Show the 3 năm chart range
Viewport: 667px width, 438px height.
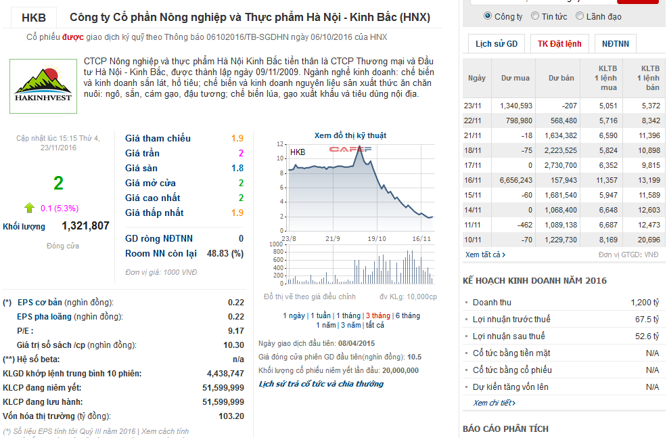tap(351, 325)
